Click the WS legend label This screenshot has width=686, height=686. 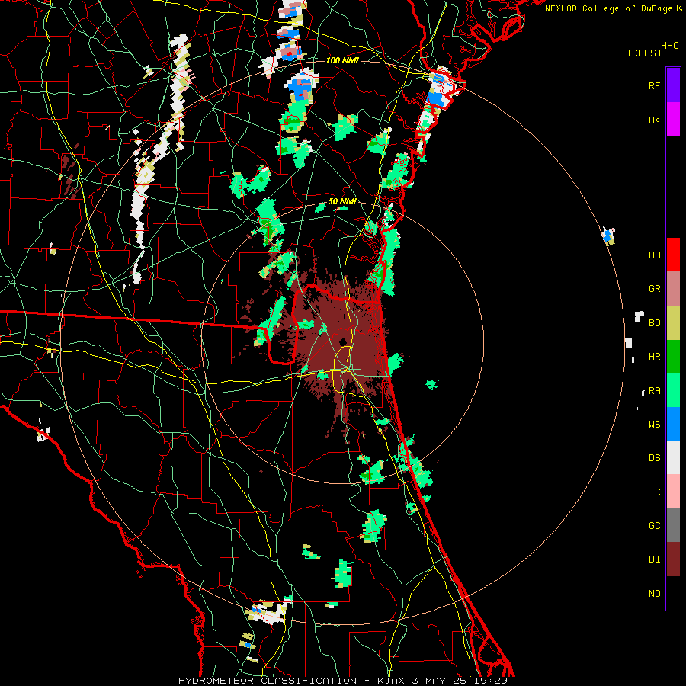coord(654,425)
